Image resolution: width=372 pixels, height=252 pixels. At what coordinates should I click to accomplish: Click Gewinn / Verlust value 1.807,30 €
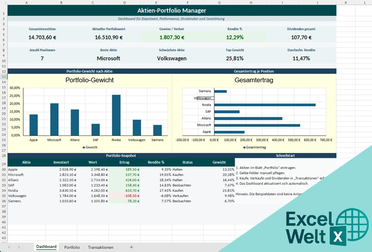[x=172, y=38]
